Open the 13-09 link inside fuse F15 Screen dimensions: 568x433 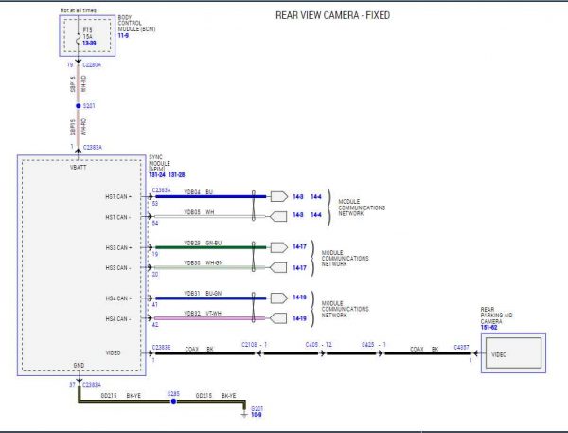[x=89, y=44]
